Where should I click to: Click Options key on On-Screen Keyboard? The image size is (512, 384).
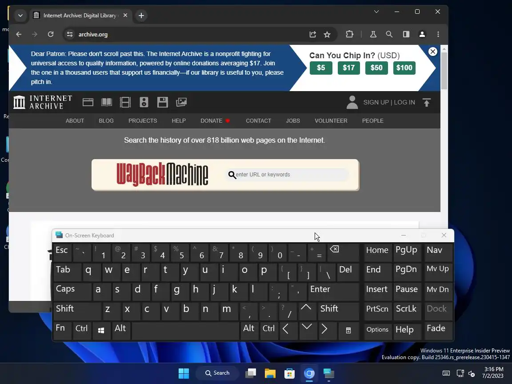click(x=377, y=331)
